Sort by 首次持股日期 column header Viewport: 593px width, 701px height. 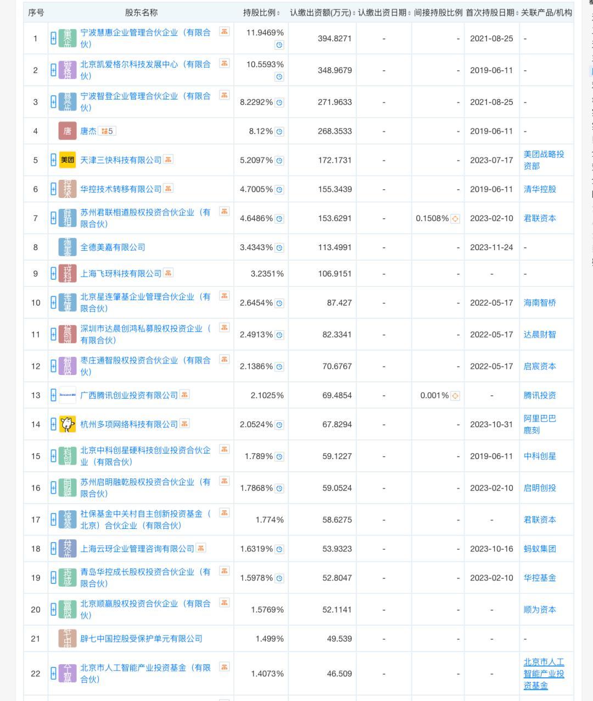(x=491, y=12)
